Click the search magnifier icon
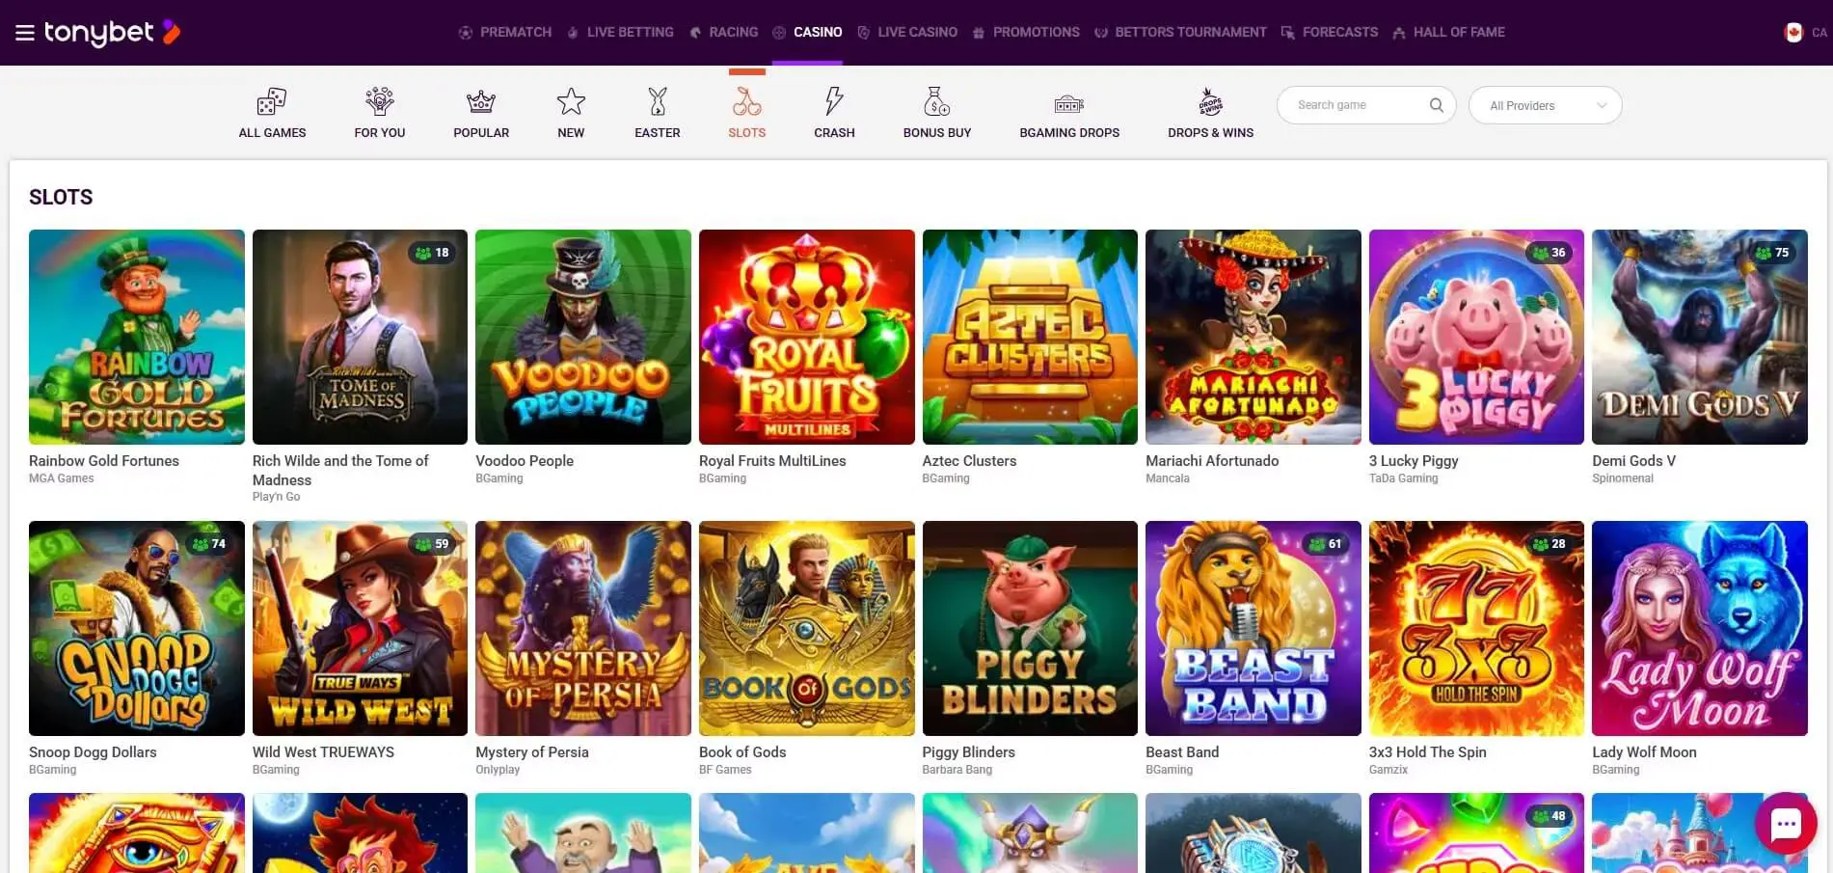This screenshot has height=873, width=1833. pos(1436,104)
